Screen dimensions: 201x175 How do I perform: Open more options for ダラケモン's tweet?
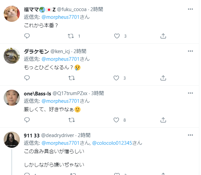(190, 51)
